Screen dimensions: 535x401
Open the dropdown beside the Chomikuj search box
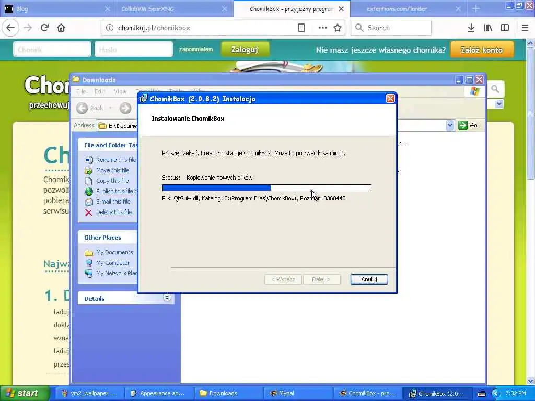point(499,104)
